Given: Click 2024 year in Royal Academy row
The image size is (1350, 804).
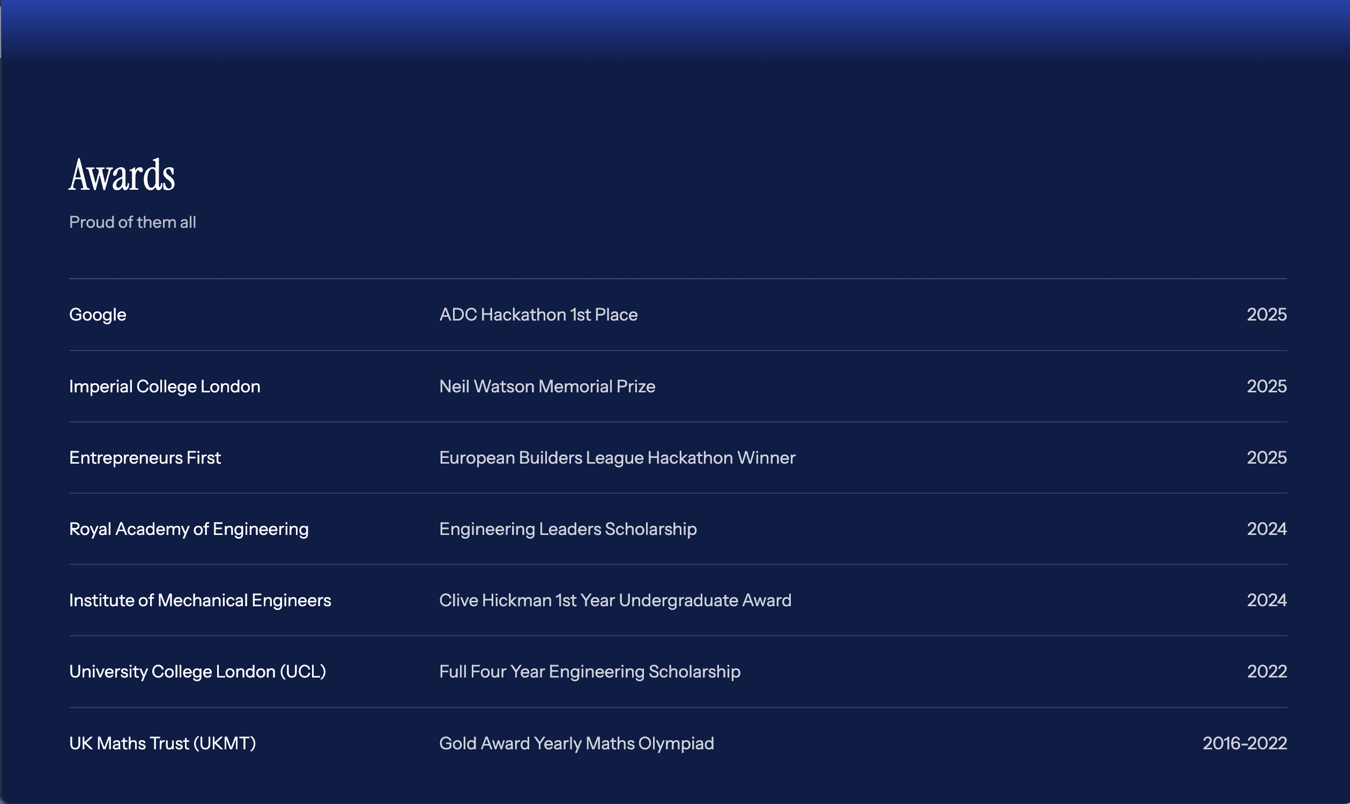Looking at the screenshot, I should pos(1266,529).
